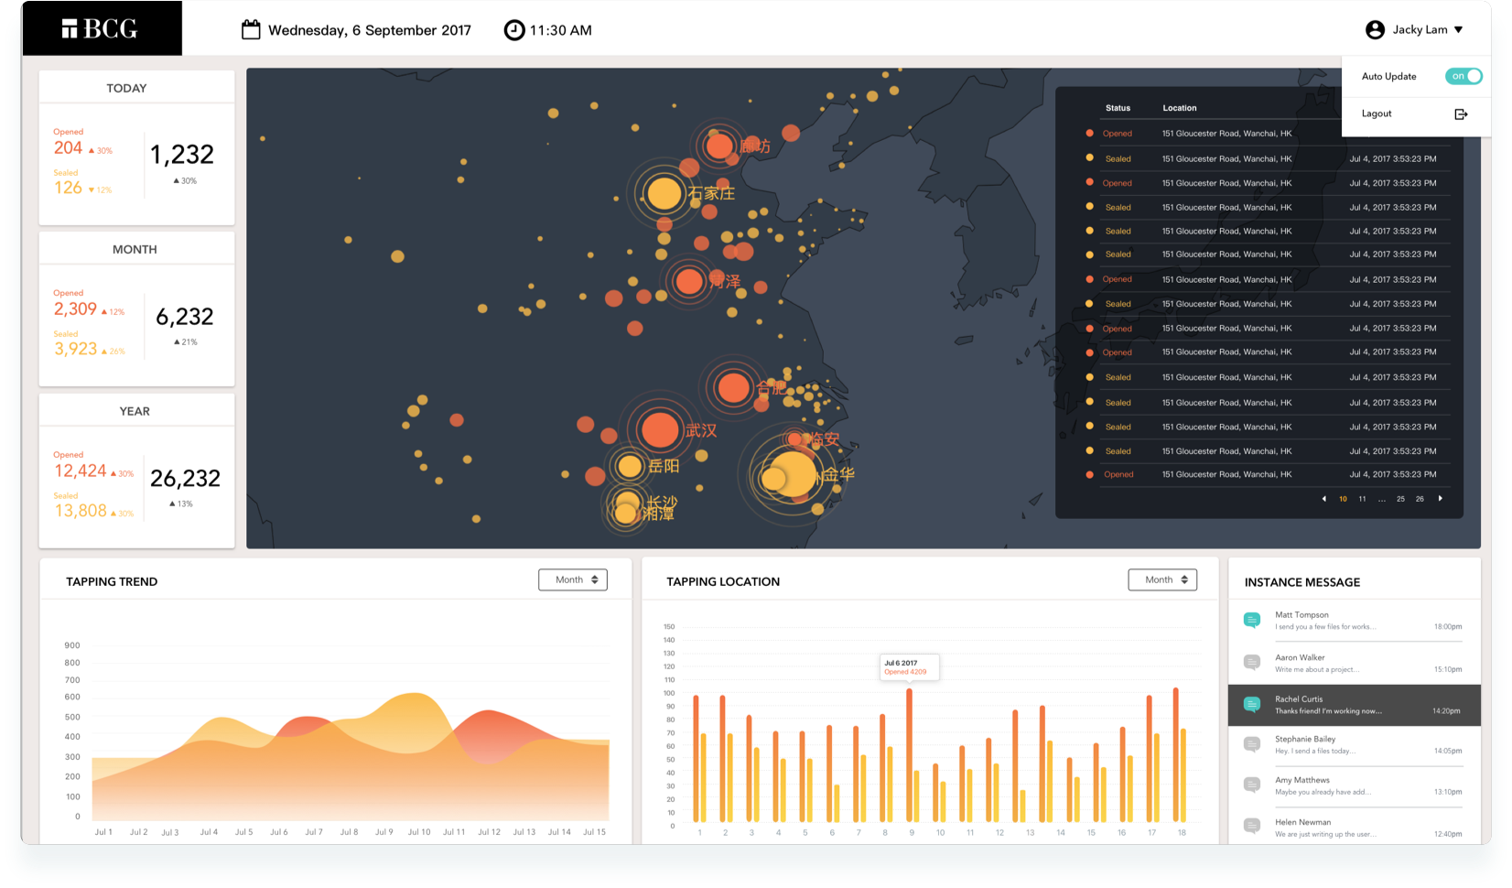Open the Tapping Location Month dropdown

click(1162, 579)
